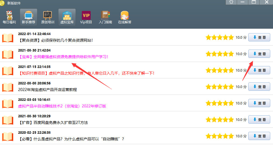Click 10.0 分 score in 必看 row
Screen dimensions: 273x148
(x=241, y=136)
